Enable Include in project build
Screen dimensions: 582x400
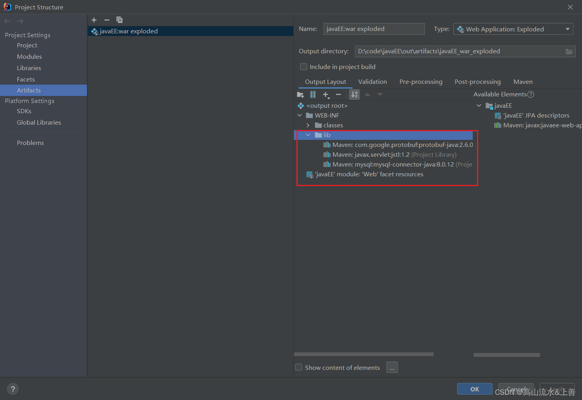[304, 67]
